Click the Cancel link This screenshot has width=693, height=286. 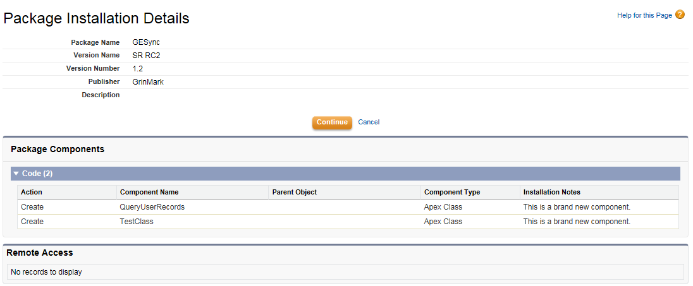[x=369, y=122]
